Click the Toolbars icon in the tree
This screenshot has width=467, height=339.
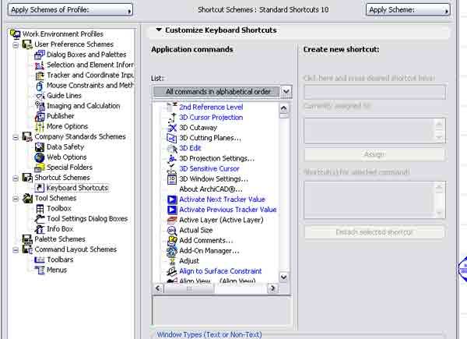(x=40, y=260)
